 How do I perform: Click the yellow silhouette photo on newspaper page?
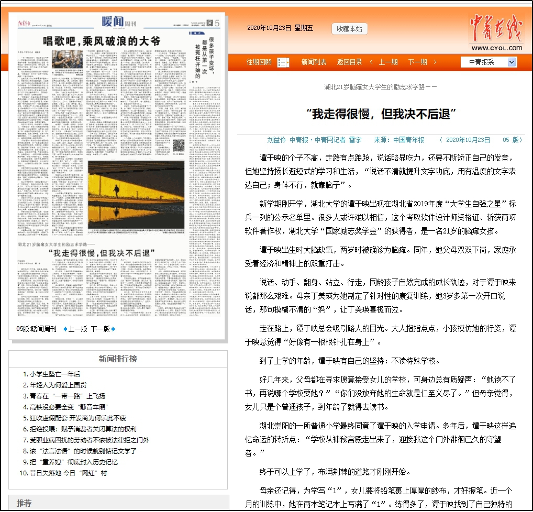click(136, 195)
